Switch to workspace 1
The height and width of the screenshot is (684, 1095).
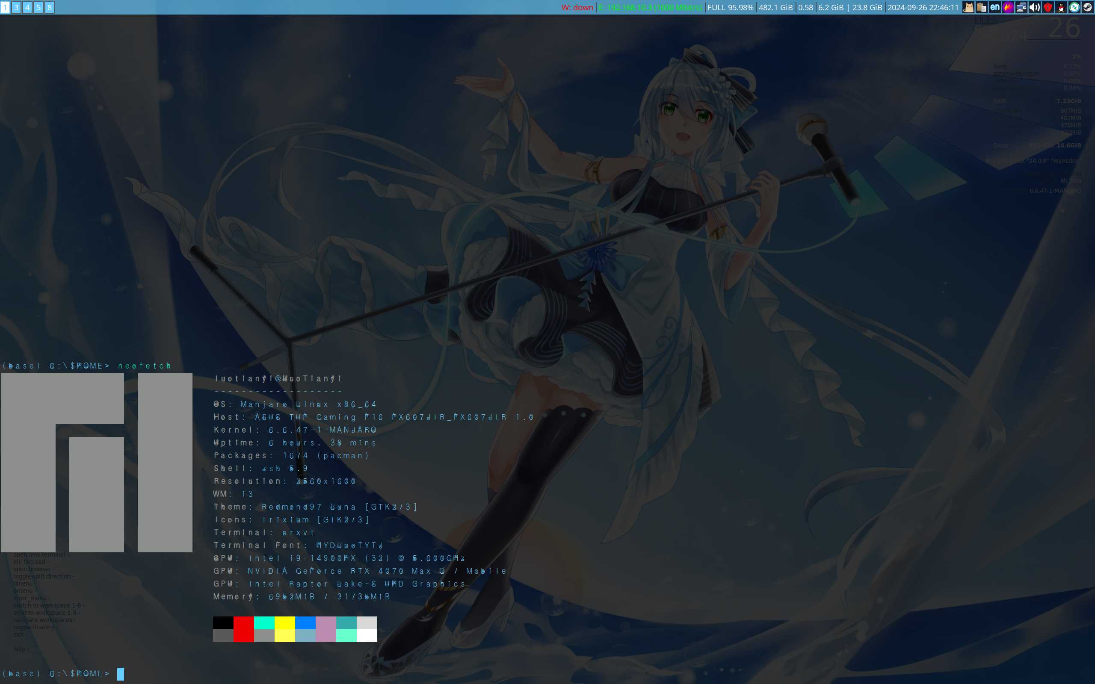coord(5,7)
